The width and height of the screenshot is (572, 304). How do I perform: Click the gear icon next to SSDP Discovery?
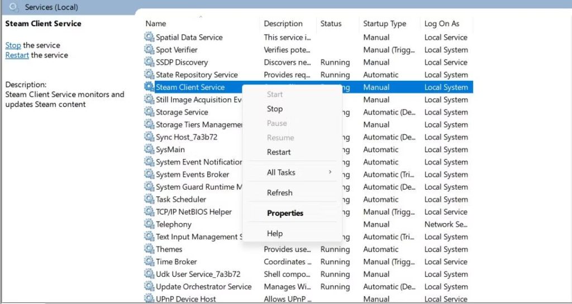(x=149, y=62)
